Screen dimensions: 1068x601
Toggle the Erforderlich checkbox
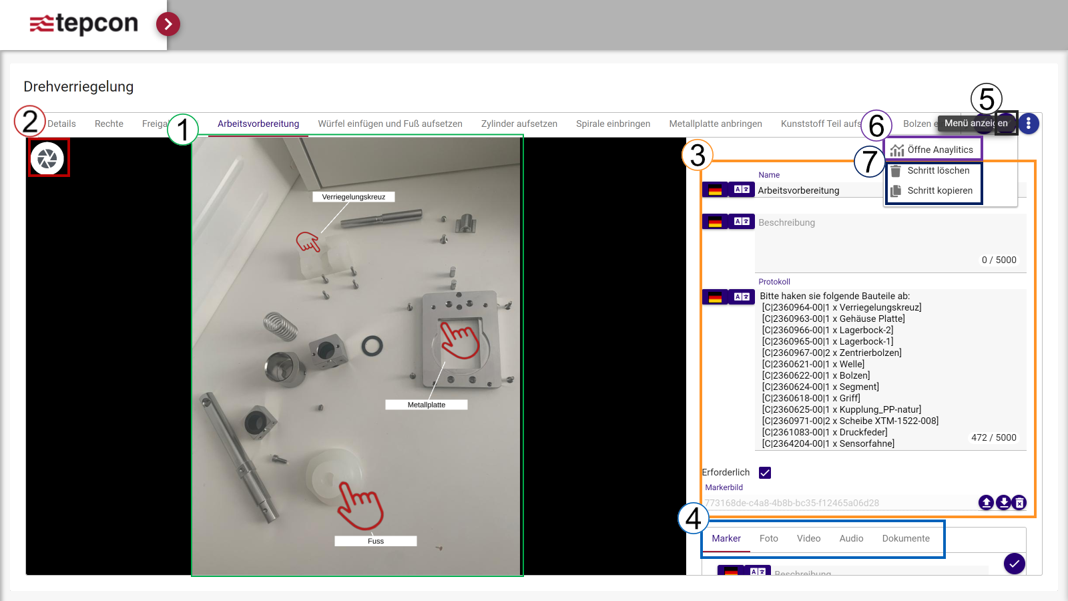[765, 473]
